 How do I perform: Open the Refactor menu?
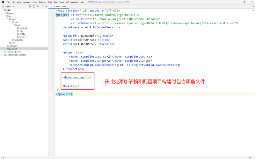[42, 2]
